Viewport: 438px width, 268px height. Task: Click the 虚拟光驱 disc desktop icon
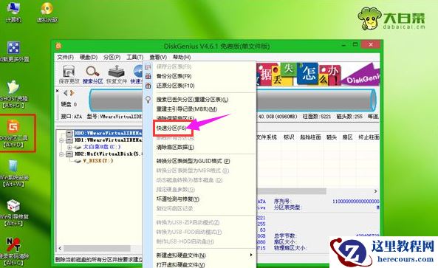tap(47, 8)
